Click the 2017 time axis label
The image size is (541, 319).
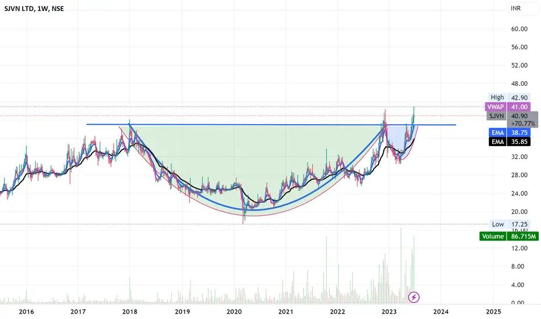click(x=78, y=312)
